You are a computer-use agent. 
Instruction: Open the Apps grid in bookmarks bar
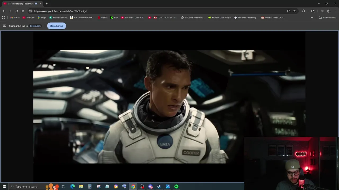point(3,18)
